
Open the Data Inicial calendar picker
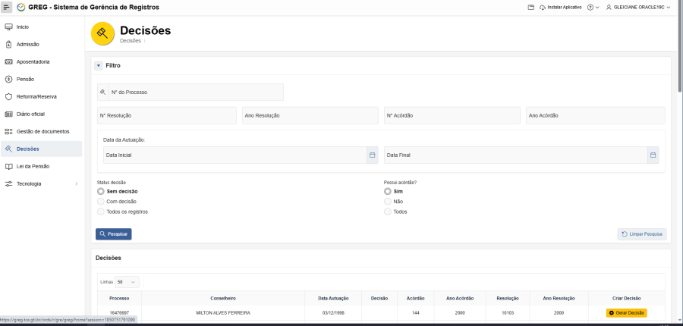coord(372,155)
